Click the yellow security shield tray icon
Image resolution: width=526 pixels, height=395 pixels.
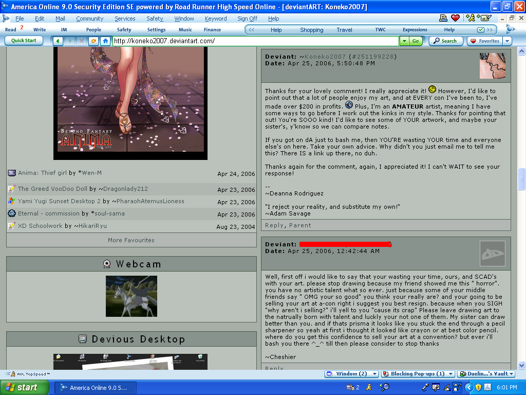click(478, 387)
